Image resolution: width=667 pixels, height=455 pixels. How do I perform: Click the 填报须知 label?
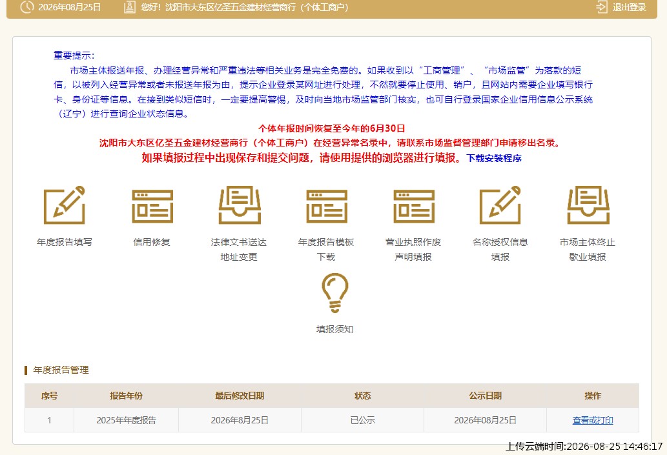tap(334, 329)
